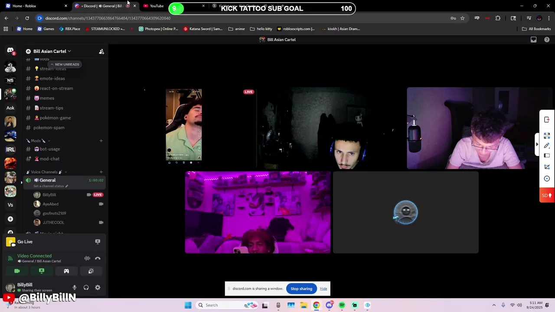This screenshot has width=555, height=312.
Task: Select AyeAbed in voice list
Action: click(69, 204)
